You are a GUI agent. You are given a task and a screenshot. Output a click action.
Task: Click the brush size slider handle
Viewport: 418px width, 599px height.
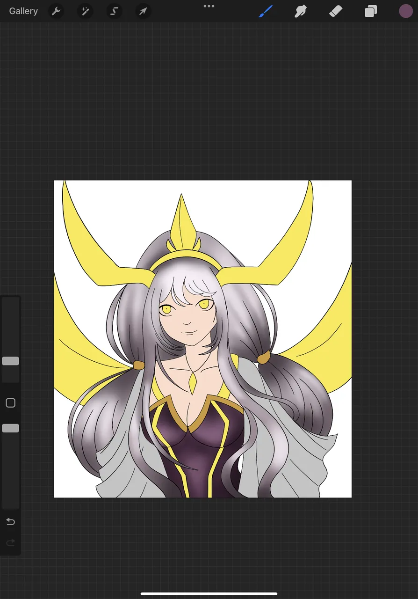(x=10, y=361)
